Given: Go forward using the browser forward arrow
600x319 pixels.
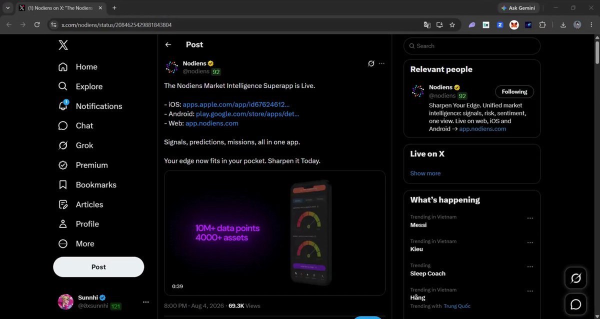Looking at the screenshot, I should pos(22,24).
